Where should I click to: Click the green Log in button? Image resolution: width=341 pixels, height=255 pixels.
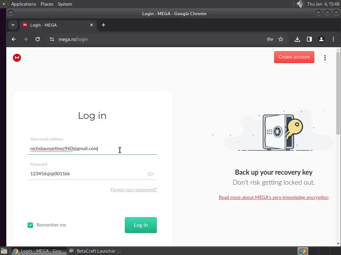click(141, 225)
